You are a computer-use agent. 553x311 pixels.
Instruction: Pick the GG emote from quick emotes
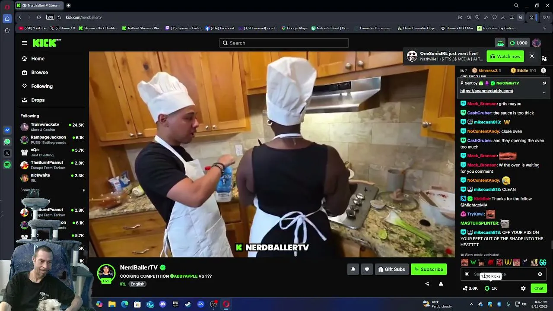(x=543, y=262)
